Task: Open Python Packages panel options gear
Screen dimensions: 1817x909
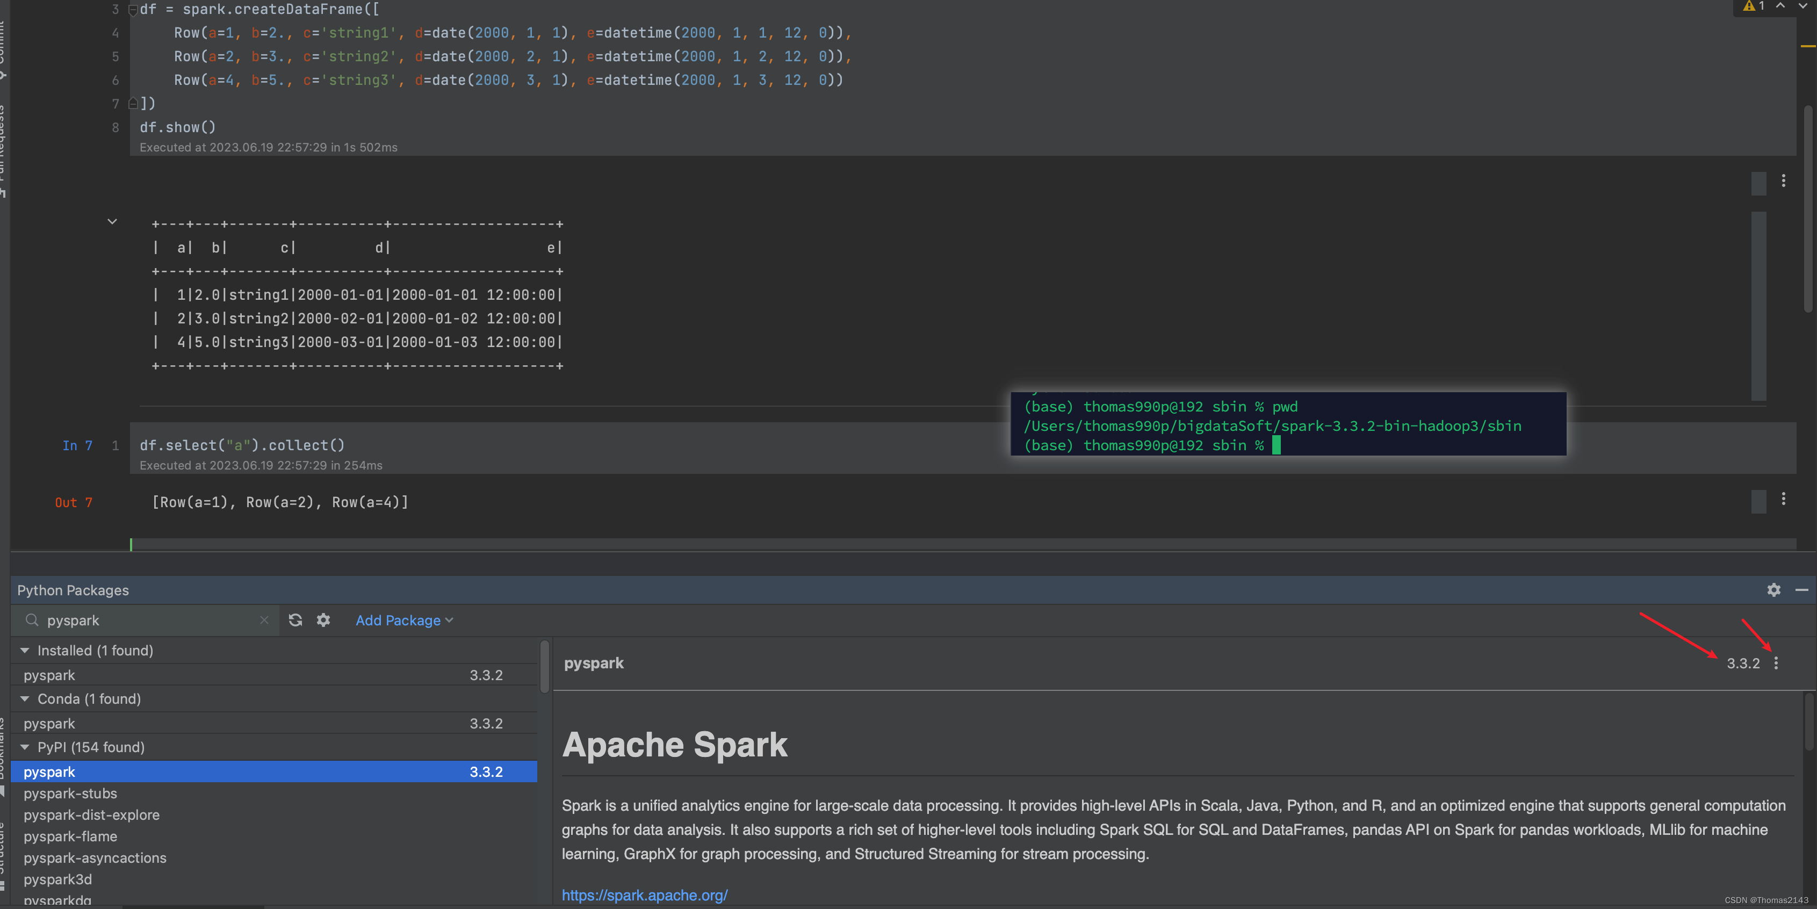Action: pos(1773,590)
